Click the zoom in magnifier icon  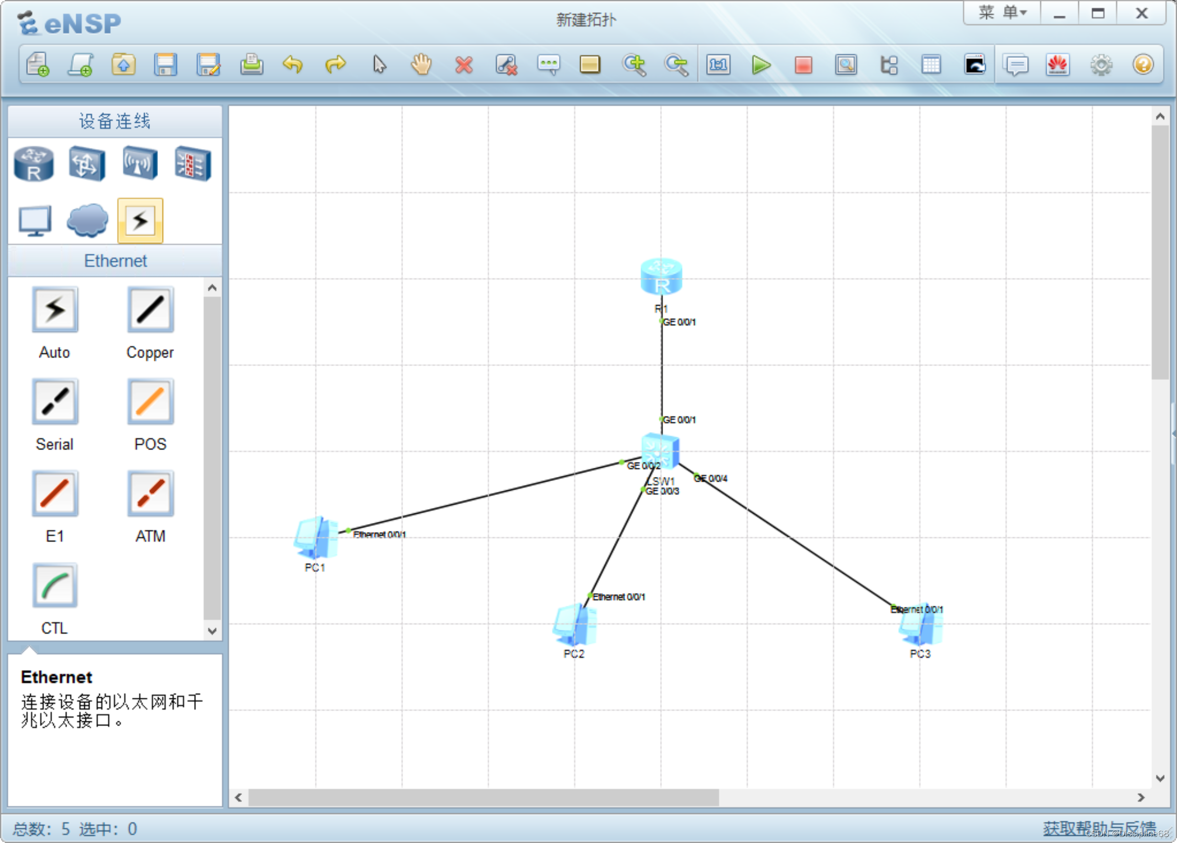tap(633, 65)
